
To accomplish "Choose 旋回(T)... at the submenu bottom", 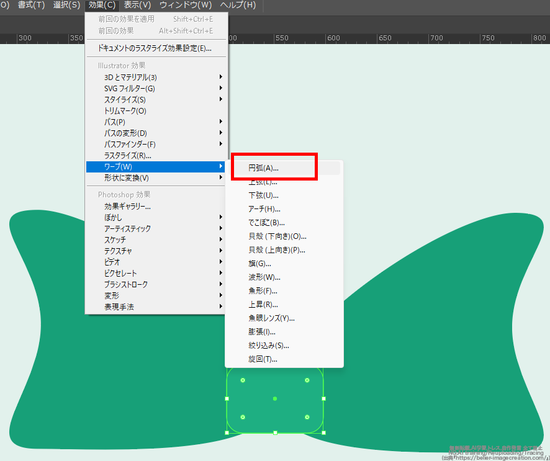I will [x=263, y=359].
